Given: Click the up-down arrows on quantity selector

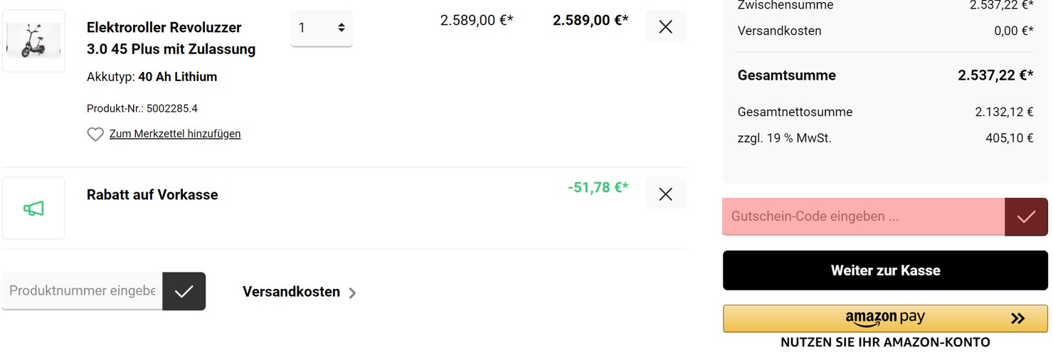Looking at the screenshot, I should (342, 28).
